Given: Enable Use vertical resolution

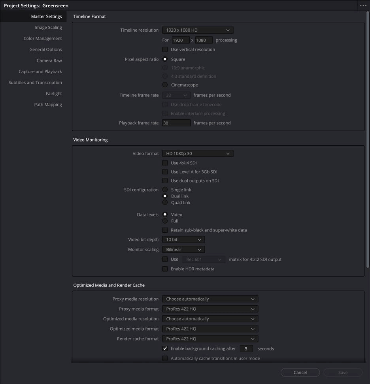Looking at the screenshot, I should [x=165, y=49].
